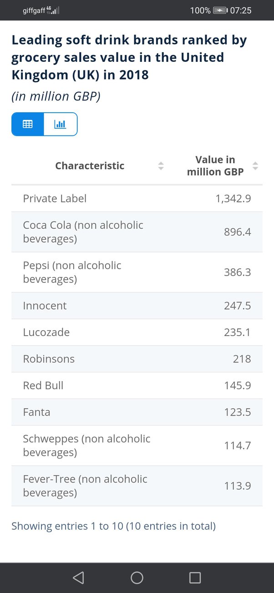Viewport: 274px width, 593px height.
Task: Click the Showing entries 1 to 10 link
Action: pos(113,526)
